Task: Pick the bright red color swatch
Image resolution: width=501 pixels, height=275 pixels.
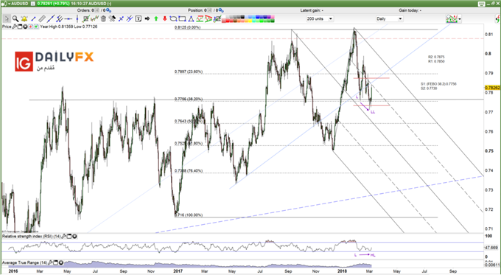Action: tap(228, 21)
